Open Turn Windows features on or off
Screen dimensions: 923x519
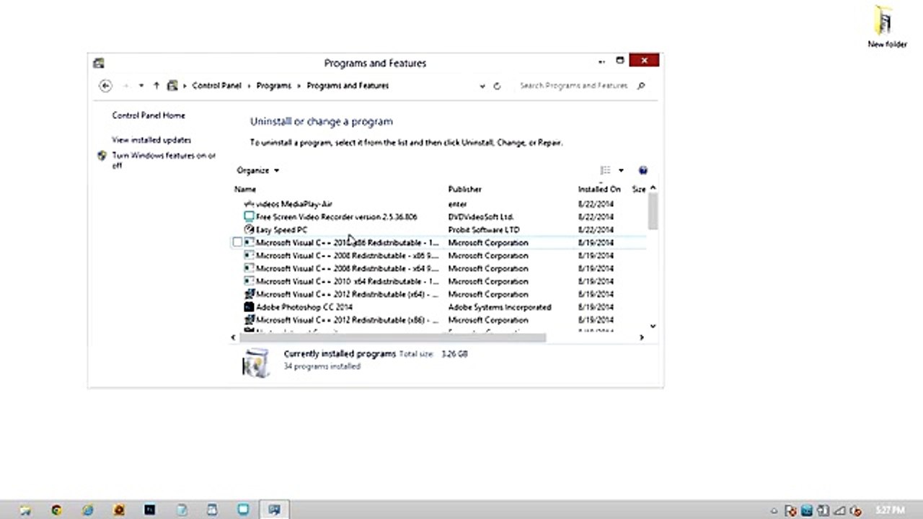click(x=164, y=160)
